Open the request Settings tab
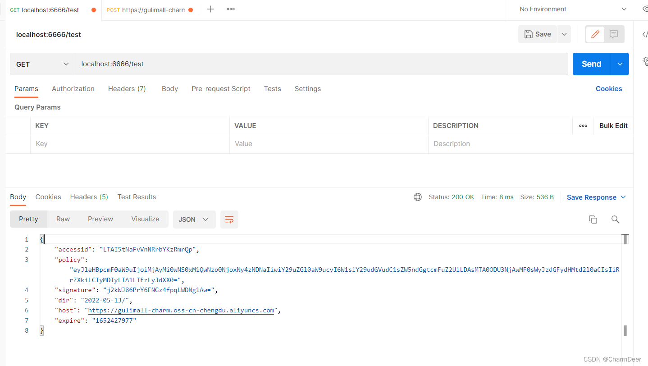The image size is (648, 366). [308, 89]
